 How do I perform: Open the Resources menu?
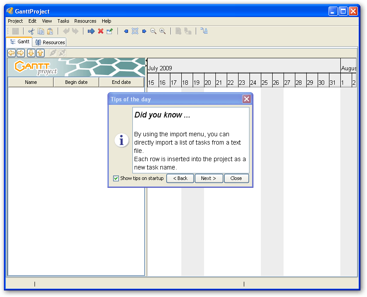(x=85, y=21)
